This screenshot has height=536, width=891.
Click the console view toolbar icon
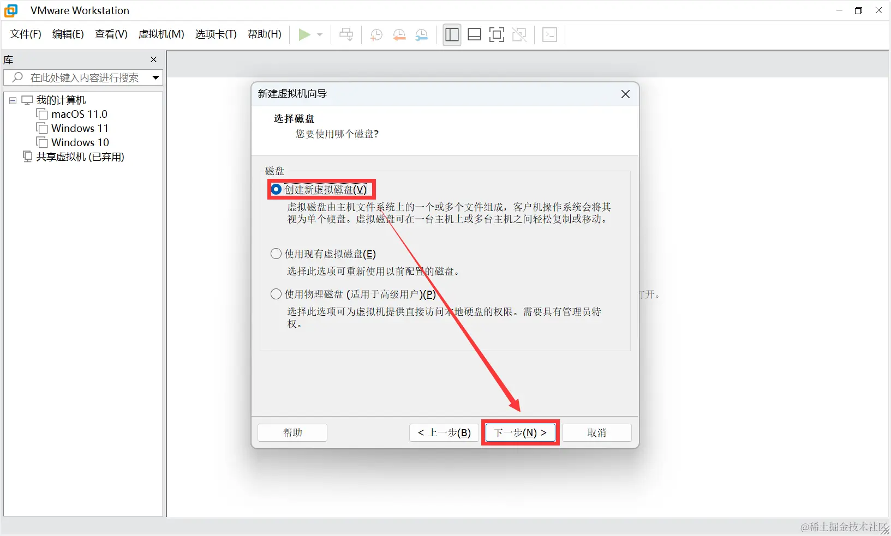point(550,35)
